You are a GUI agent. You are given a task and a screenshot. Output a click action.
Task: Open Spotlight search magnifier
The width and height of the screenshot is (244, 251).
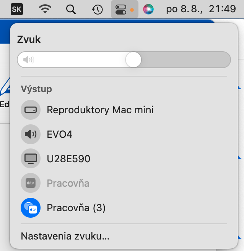(71, 10)
